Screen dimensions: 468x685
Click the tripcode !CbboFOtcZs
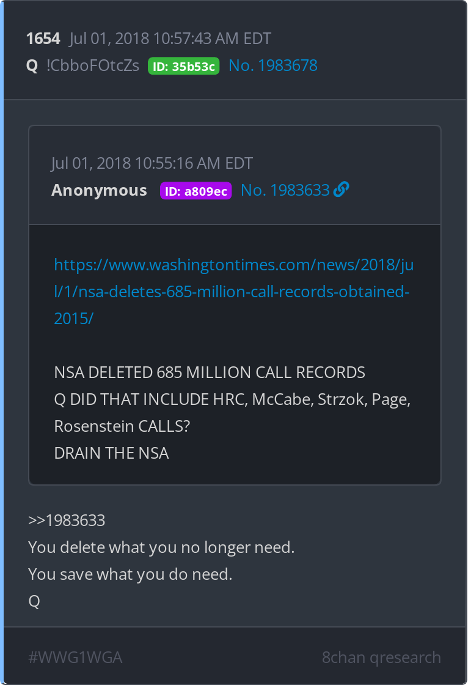pyautogui.click(x=93, y=65)
